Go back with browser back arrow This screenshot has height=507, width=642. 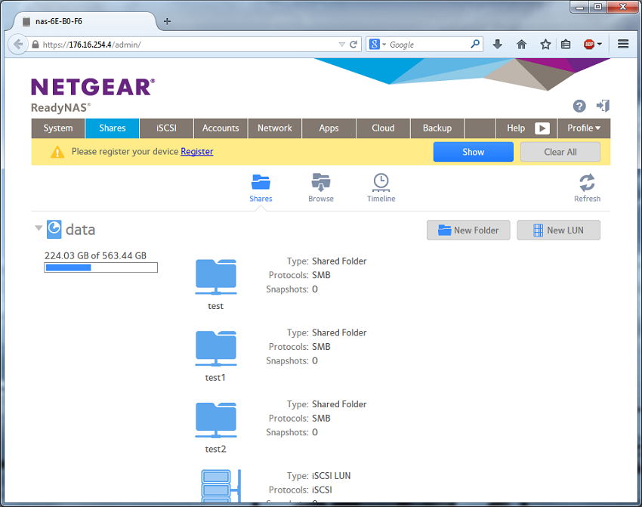click(x=18, y=45)
